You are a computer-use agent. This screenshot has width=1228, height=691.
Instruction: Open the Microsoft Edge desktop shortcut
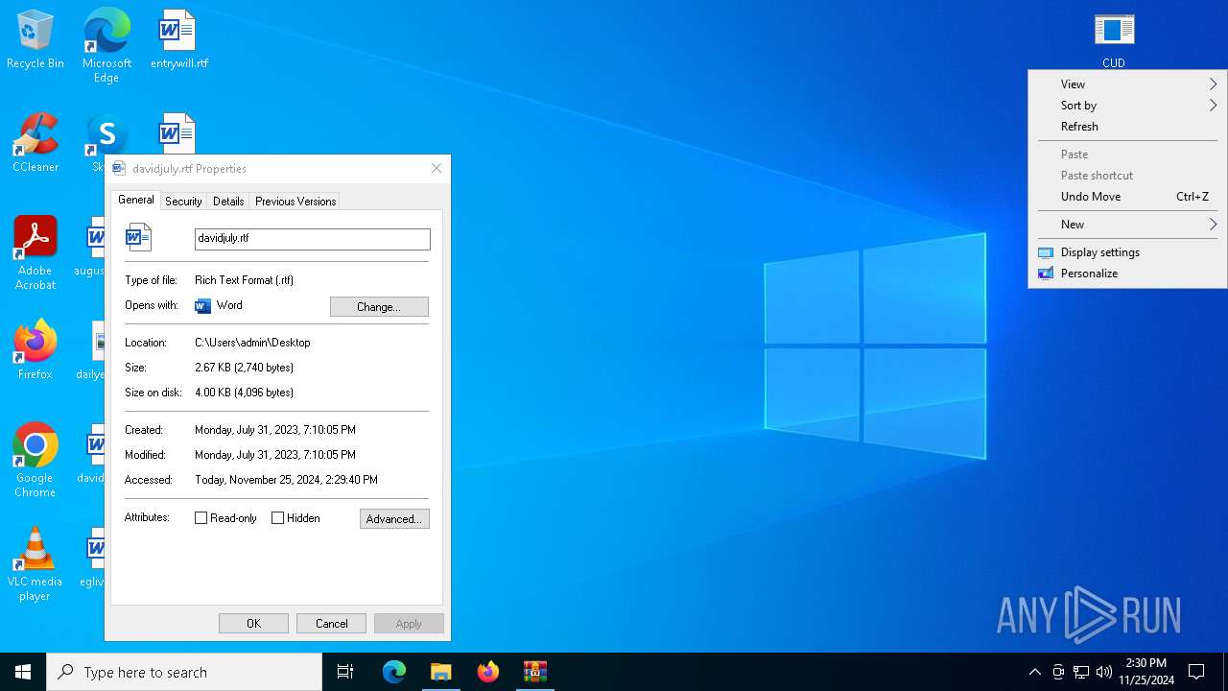tap(106, 44)
